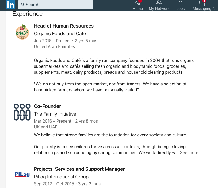
Task: Click the PiLog company logo
Action: 22,175
